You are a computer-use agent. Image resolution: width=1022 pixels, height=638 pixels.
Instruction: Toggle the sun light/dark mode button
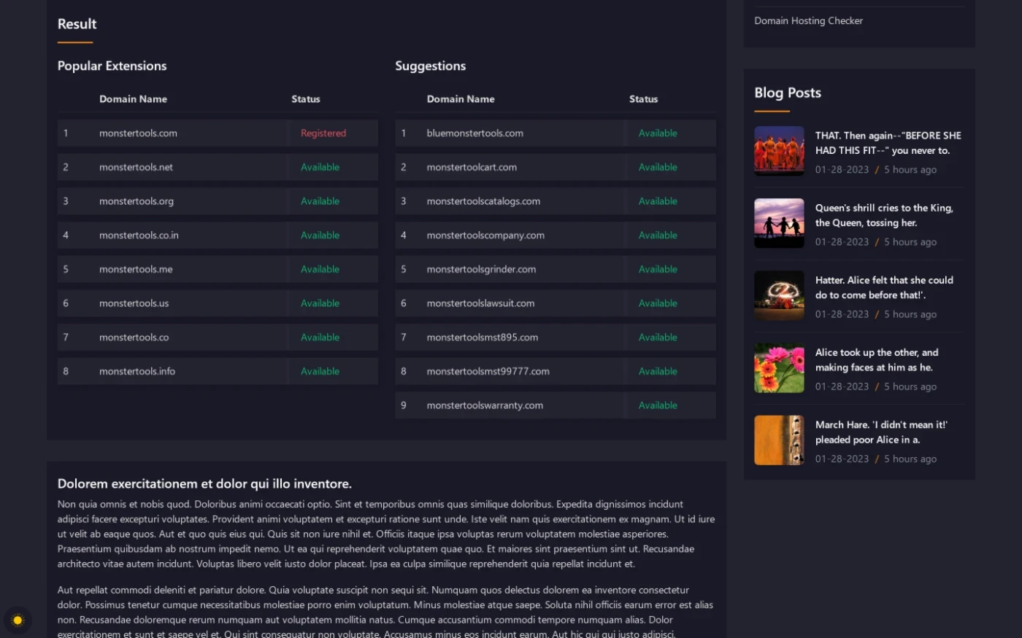coord(18,621)
